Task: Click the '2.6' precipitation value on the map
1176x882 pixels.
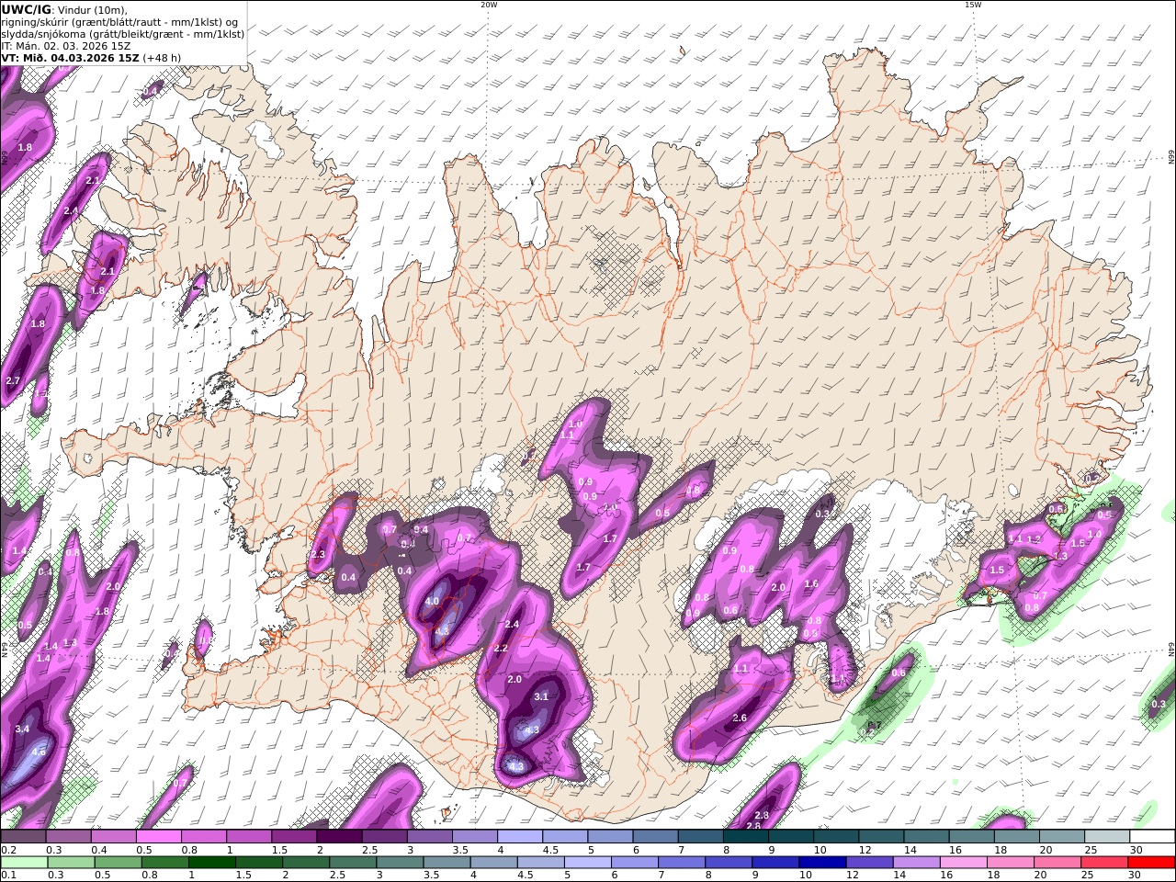Action: coord(740,718)
